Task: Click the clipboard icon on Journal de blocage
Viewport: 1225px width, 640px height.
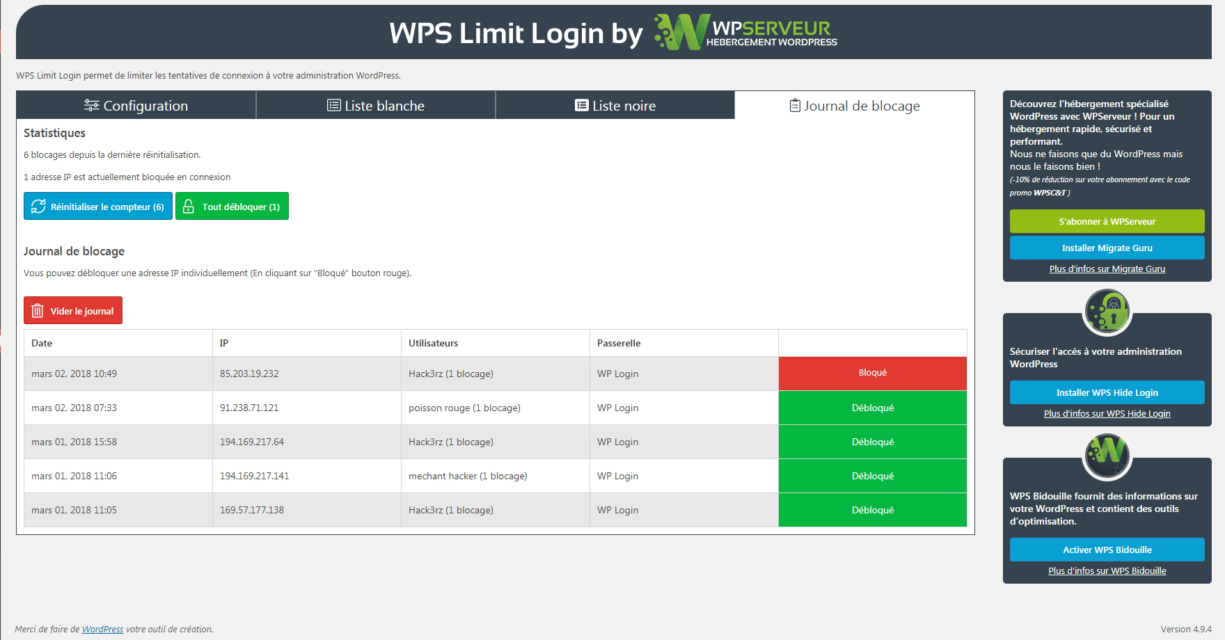Action: coord(795,105)
